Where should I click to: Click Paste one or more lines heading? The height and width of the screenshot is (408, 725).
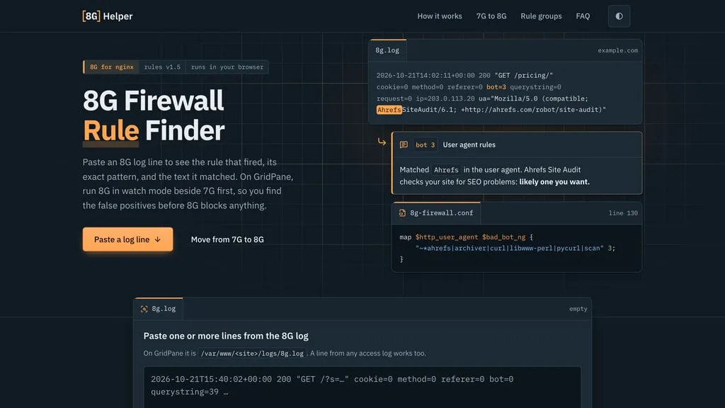(x=226, y=336)
